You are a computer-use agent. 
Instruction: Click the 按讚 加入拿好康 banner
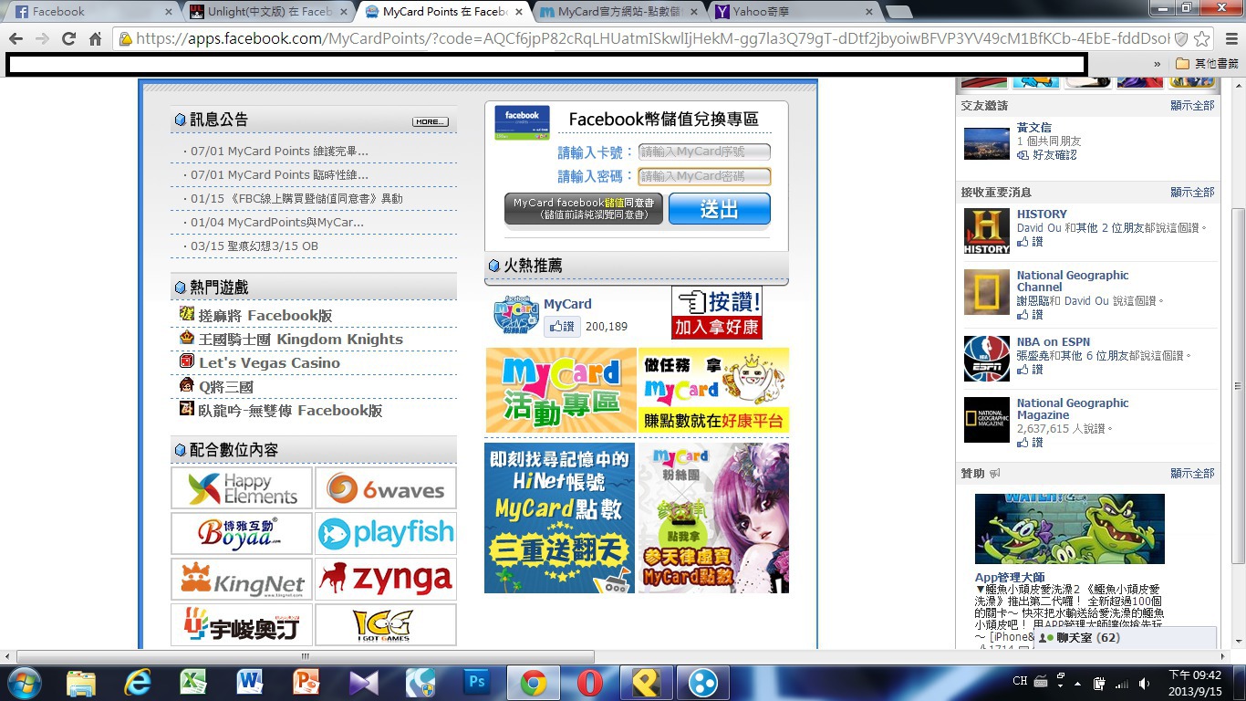pos(717,312)
